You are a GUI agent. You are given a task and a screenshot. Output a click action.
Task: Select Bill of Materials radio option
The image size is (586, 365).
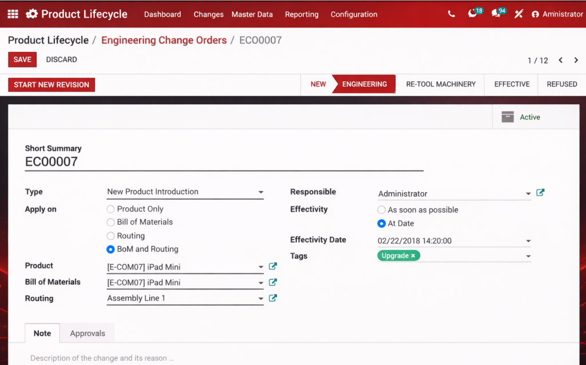pyautogui.click(x=111, y=223)
